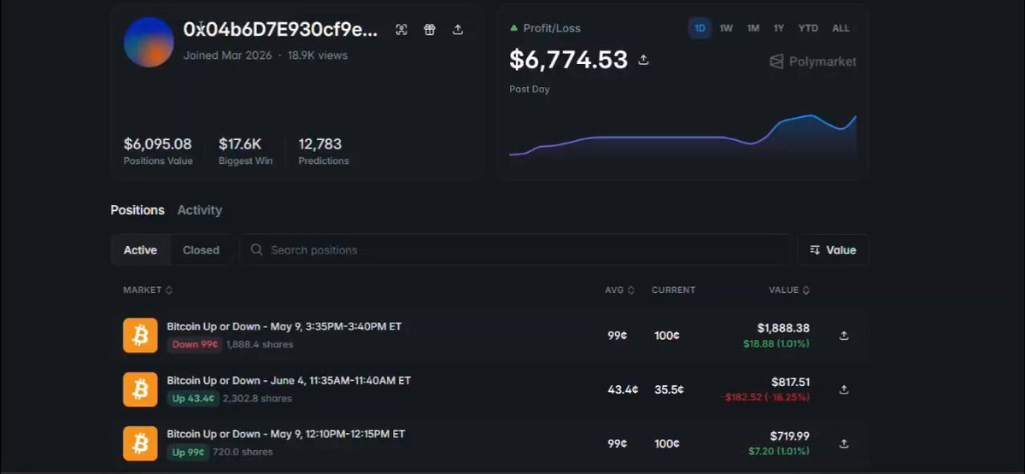Viewport: 1025px width, 474px height.
Task: Open Bitcoin Up or Down June 4 11:35AM-11:40AM market
Action: coord(289,380)
